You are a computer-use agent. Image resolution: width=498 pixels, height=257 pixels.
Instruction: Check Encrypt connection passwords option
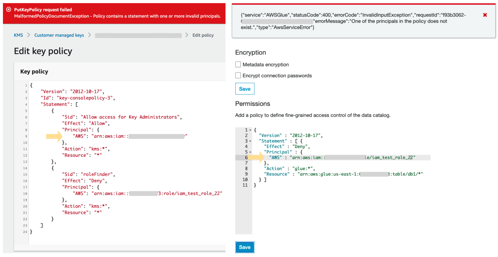tap(238, 76)
